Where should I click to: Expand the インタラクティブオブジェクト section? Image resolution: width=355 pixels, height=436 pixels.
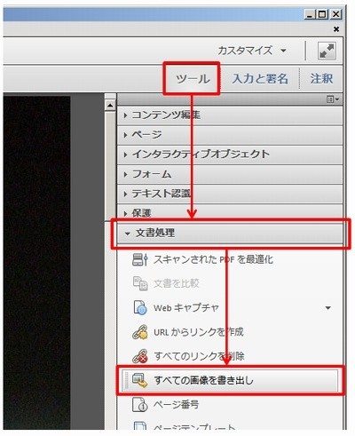tap(230, 155)
